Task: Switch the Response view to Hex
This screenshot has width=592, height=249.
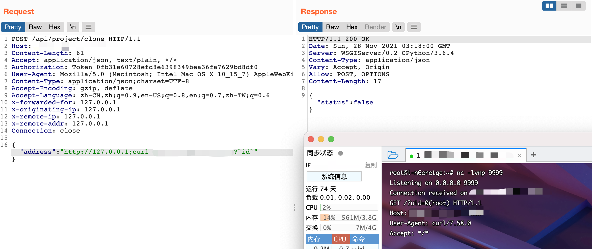Action: coord(352,27)
